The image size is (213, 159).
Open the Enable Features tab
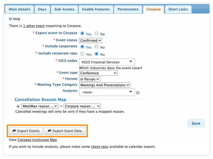pos(96,9)
